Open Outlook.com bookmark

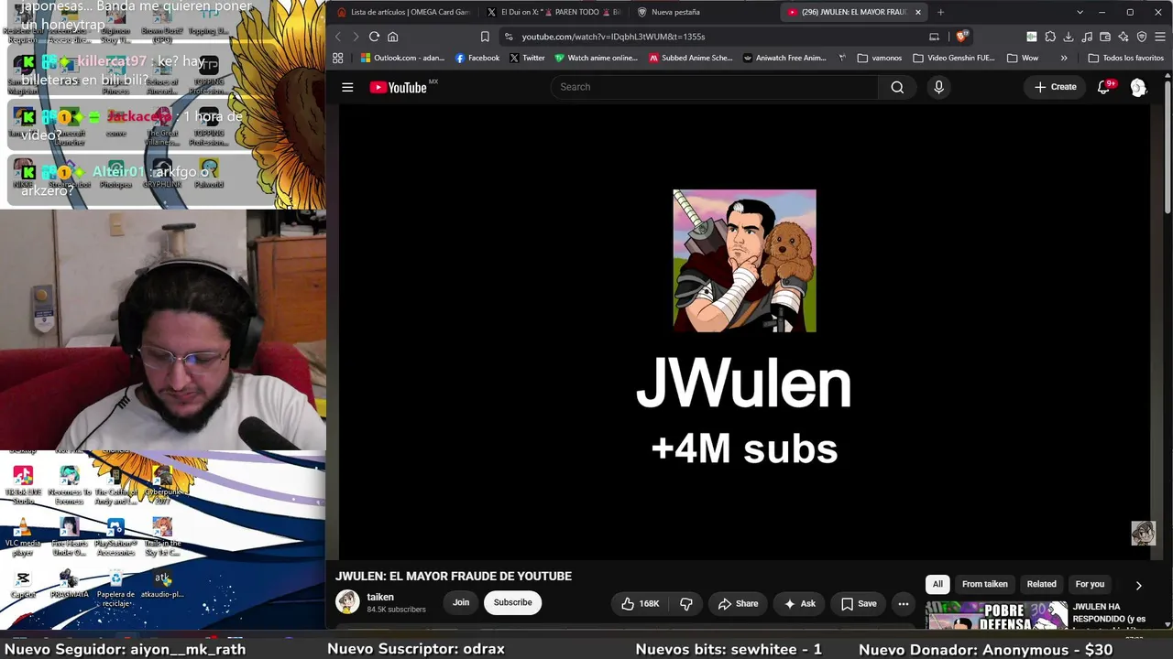tap(402, 58)
